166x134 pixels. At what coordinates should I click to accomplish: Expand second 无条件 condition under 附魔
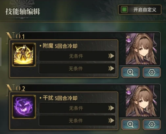click(x=77, y=68)
